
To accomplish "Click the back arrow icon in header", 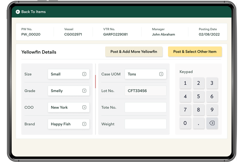I will coord(18,12).
